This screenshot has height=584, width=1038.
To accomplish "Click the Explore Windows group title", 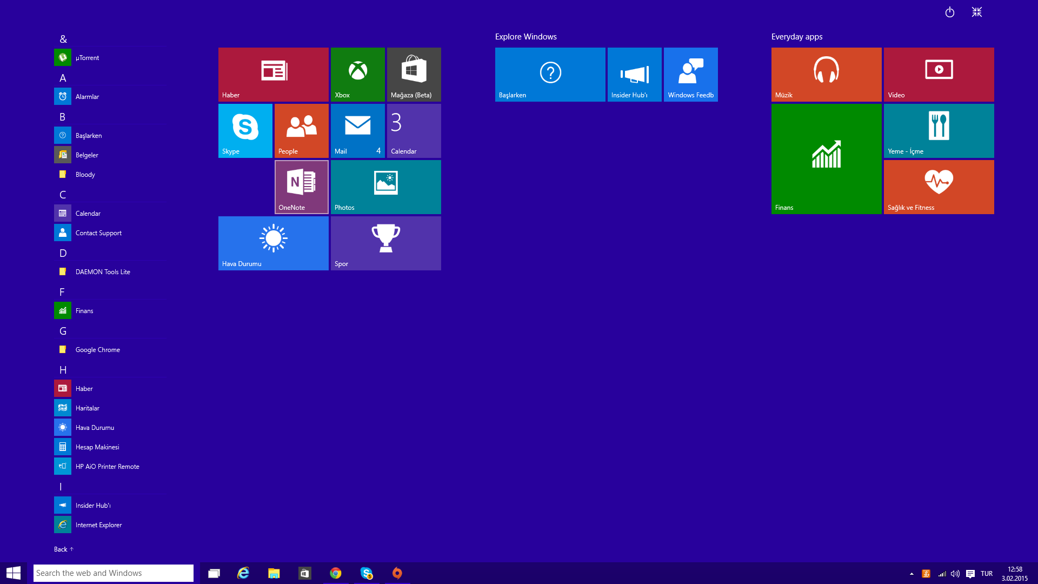I will (525, 37).
